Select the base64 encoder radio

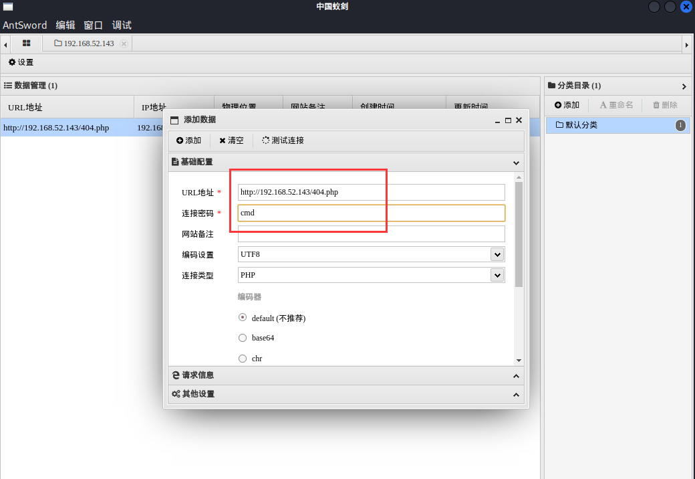pos(243,338)
